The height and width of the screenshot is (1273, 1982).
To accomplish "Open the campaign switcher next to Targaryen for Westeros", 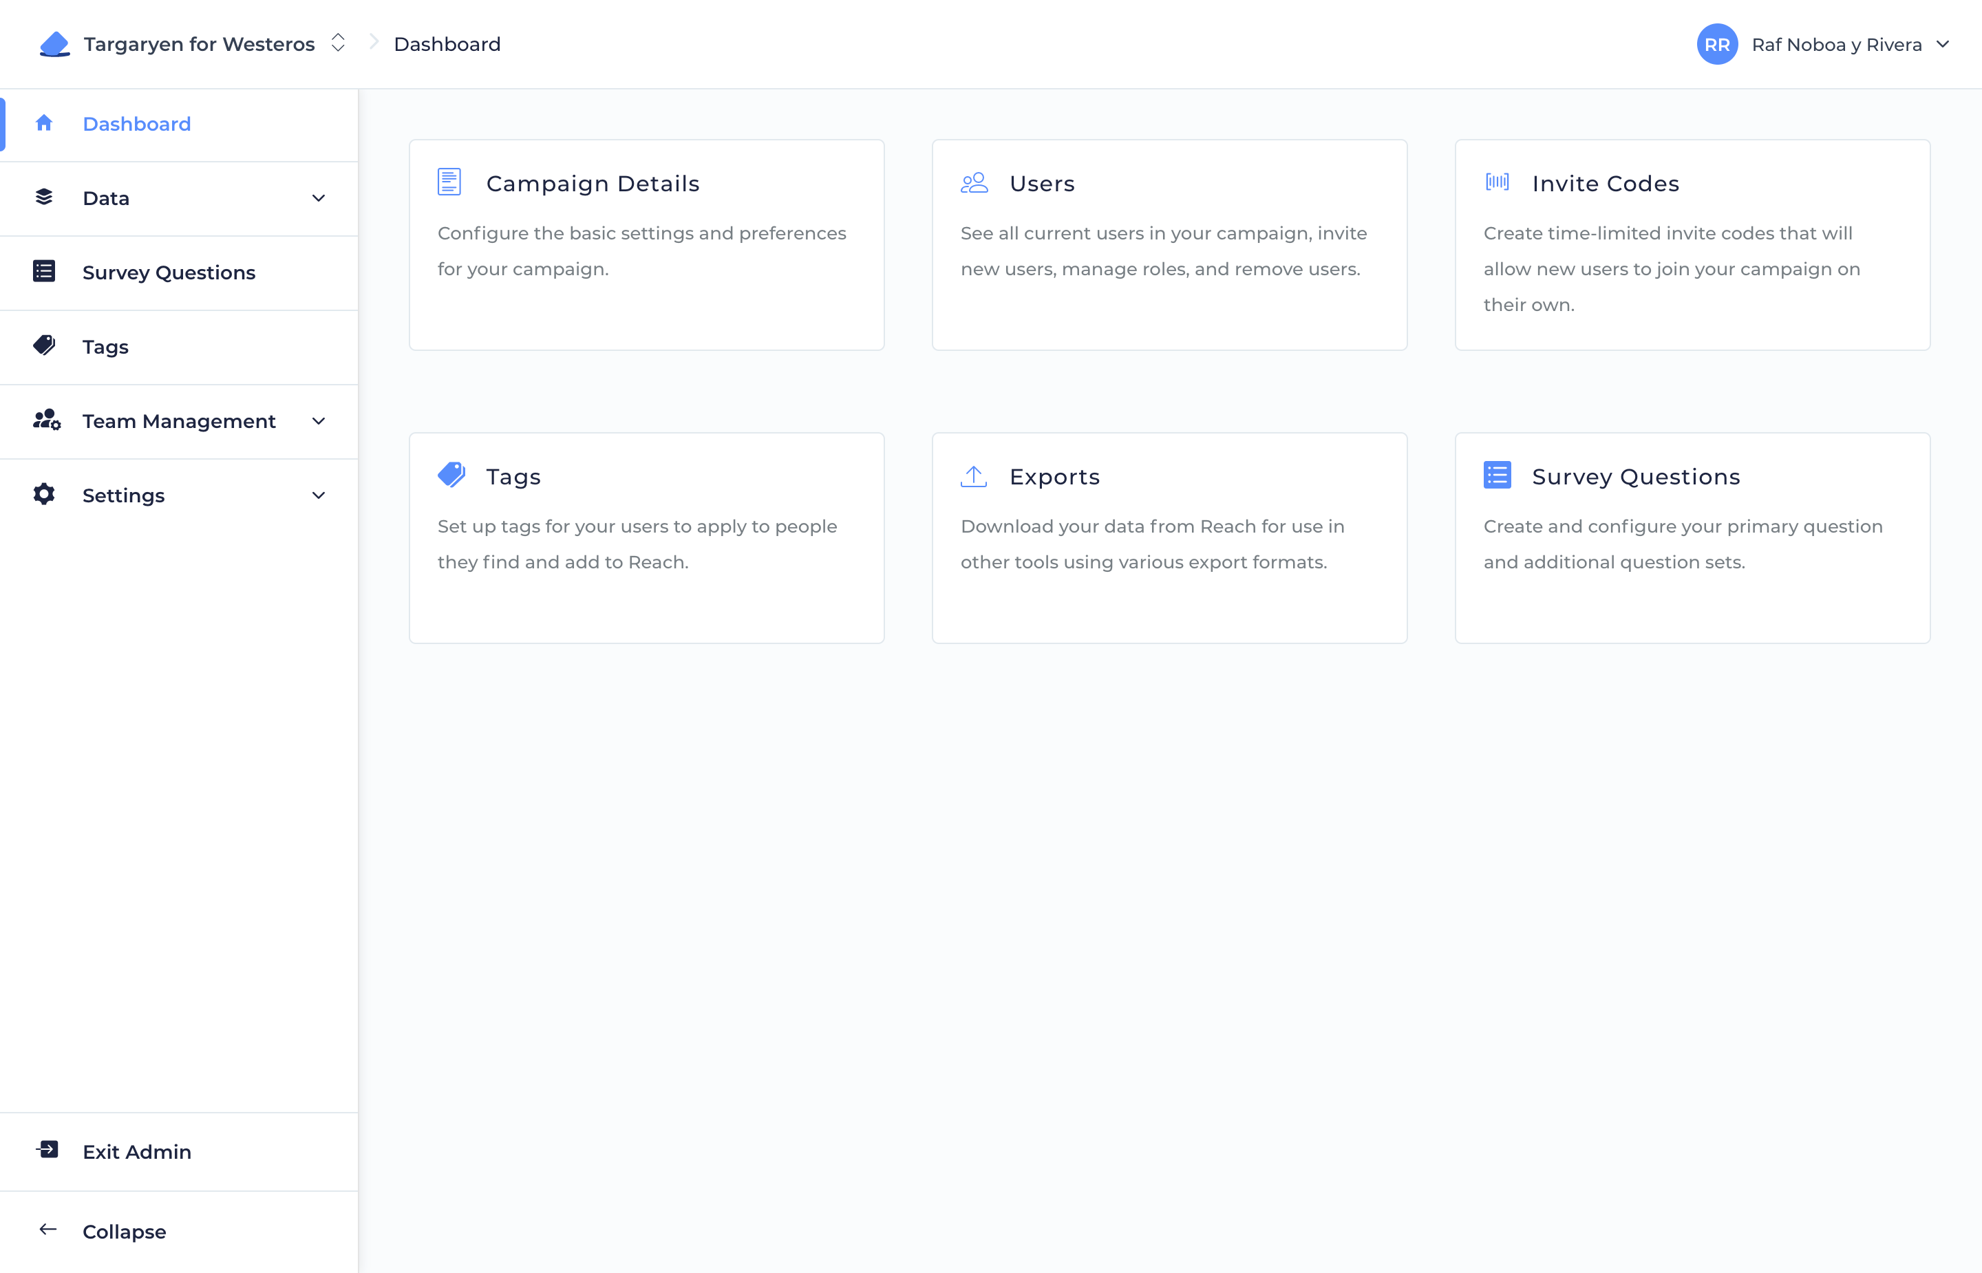I will tap(338, 43).
